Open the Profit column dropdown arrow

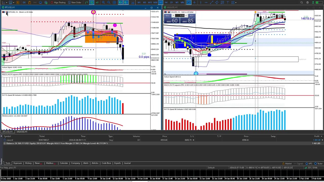tap(322, 136)
